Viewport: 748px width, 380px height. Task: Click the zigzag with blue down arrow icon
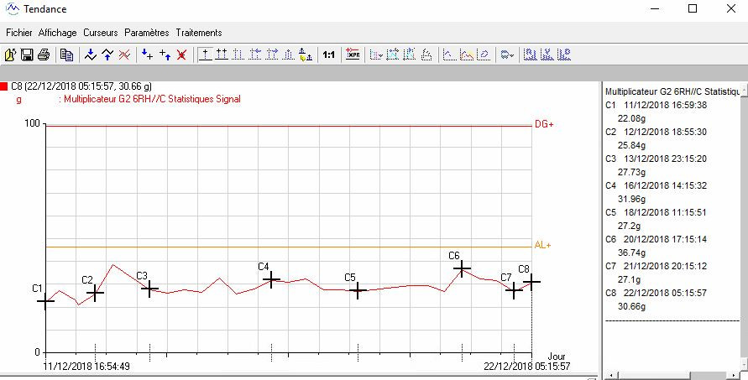tap(91, 55)
